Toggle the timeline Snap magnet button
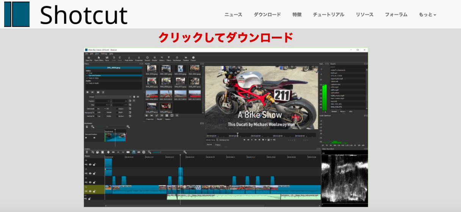Screen dimensions: 461x212 coord(133,152)
